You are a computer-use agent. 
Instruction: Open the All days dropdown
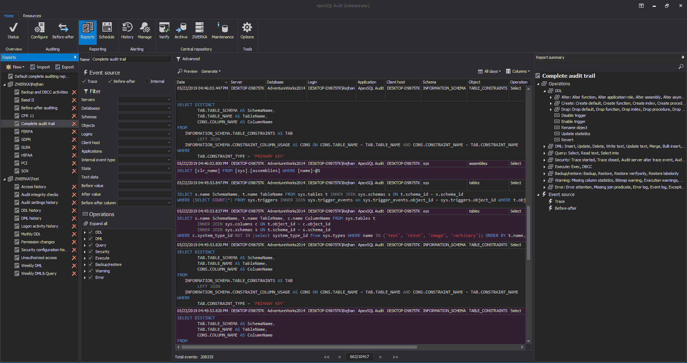point(489,71)
